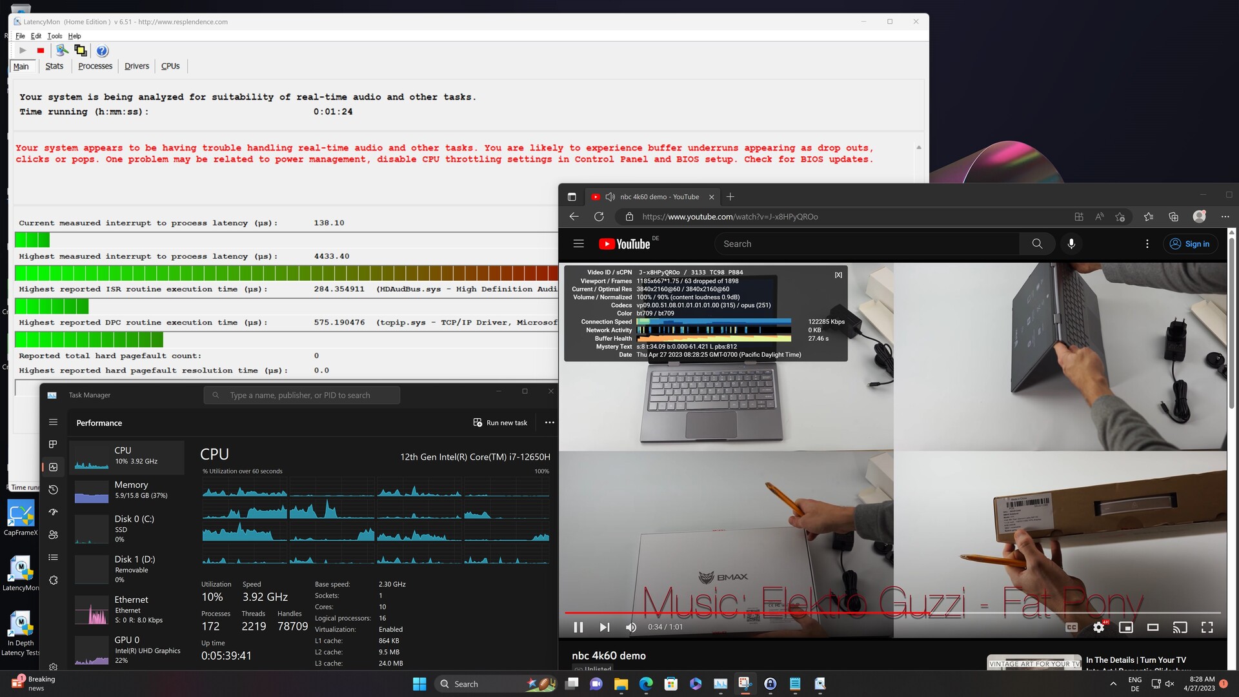Show hidden system tray icons chevron
The width and height of the screenshot is (1239, 697).
point(1113,683)
